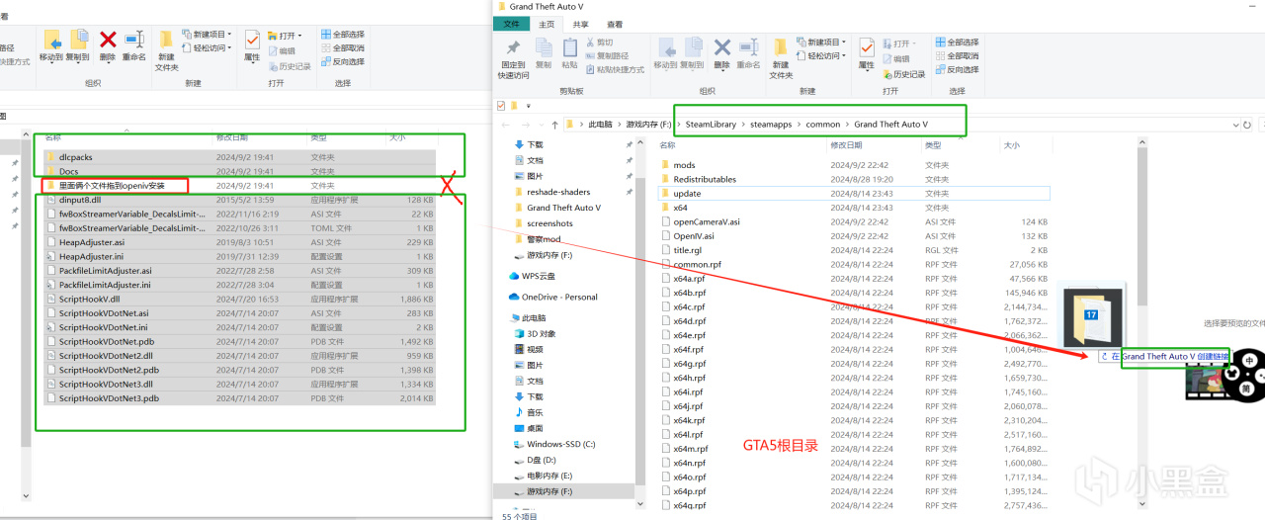Click Rename (重命名) in GTA V window
This screenshot has width=1265, height=520.
(x=749, y=52)
